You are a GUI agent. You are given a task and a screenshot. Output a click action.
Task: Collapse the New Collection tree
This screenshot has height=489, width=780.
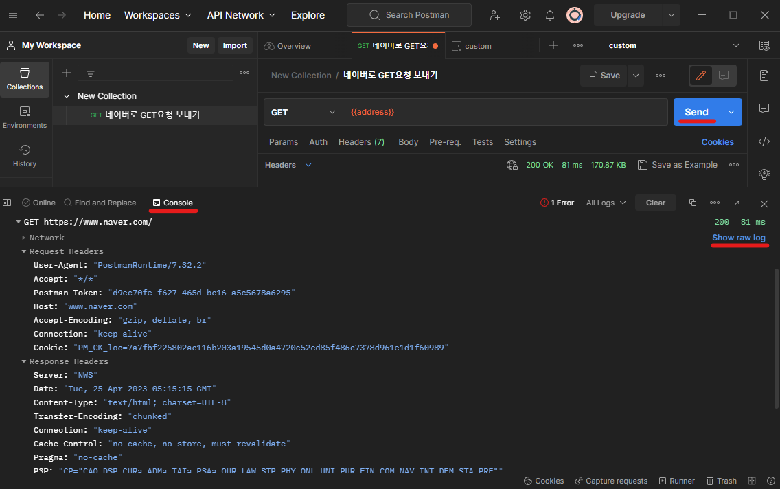(66, 96)
